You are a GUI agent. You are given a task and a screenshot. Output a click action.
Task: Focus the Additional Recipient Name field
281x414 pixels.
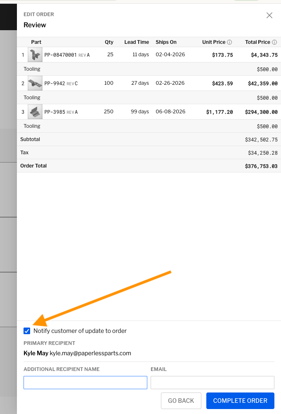85,383
